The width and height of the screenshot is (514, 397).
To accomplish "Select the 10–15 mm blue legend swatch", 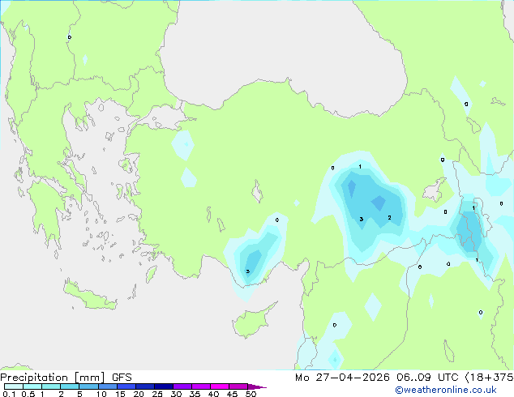I will click(107, 386).
